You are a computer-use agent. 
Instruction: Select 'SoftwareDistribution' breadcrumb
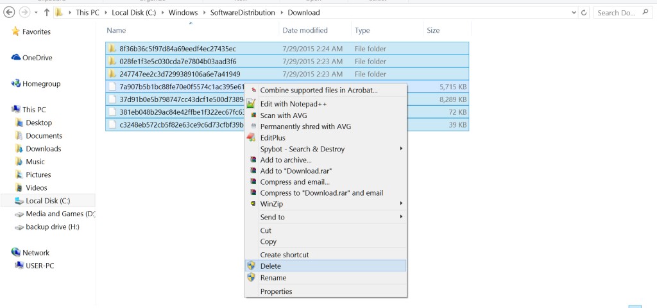click(243, 13)
